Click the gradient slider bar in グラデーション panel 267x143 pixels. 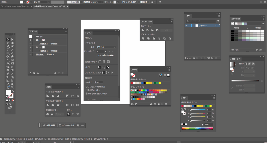coord(245,80)
